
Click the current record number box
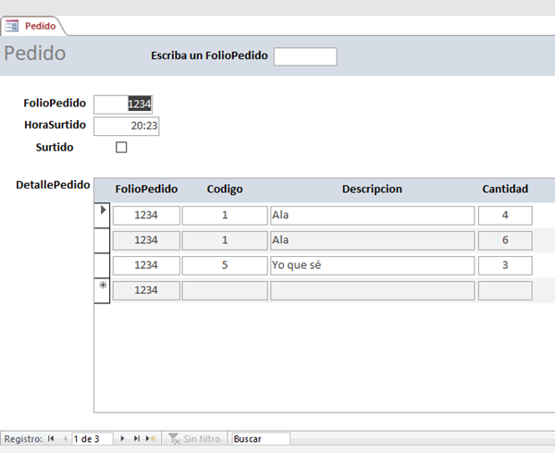(91, 438)
